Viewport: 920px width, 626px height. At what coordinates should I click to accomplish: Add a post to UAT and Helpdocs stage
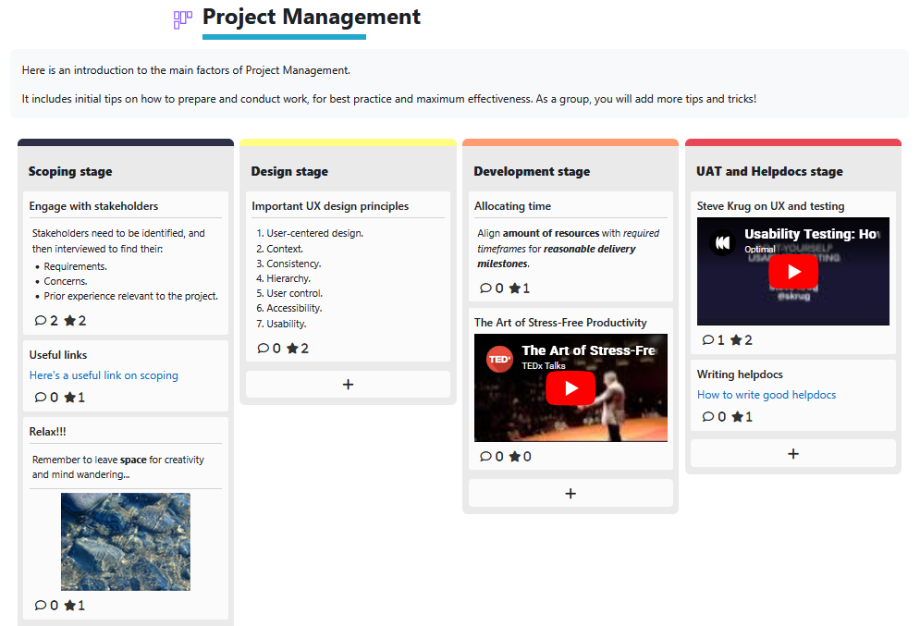tap(792, 453)
